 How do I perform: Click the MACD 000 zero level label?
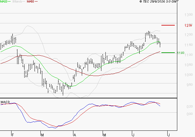pyautogui.click(x=190, y=114)
